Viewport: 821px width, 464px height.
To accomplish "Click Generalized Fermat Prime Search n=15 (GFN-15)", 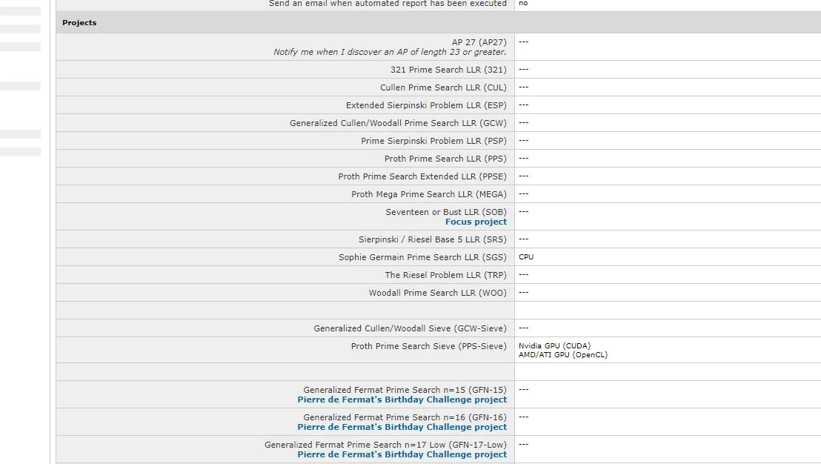I will (x=405, y=390).
